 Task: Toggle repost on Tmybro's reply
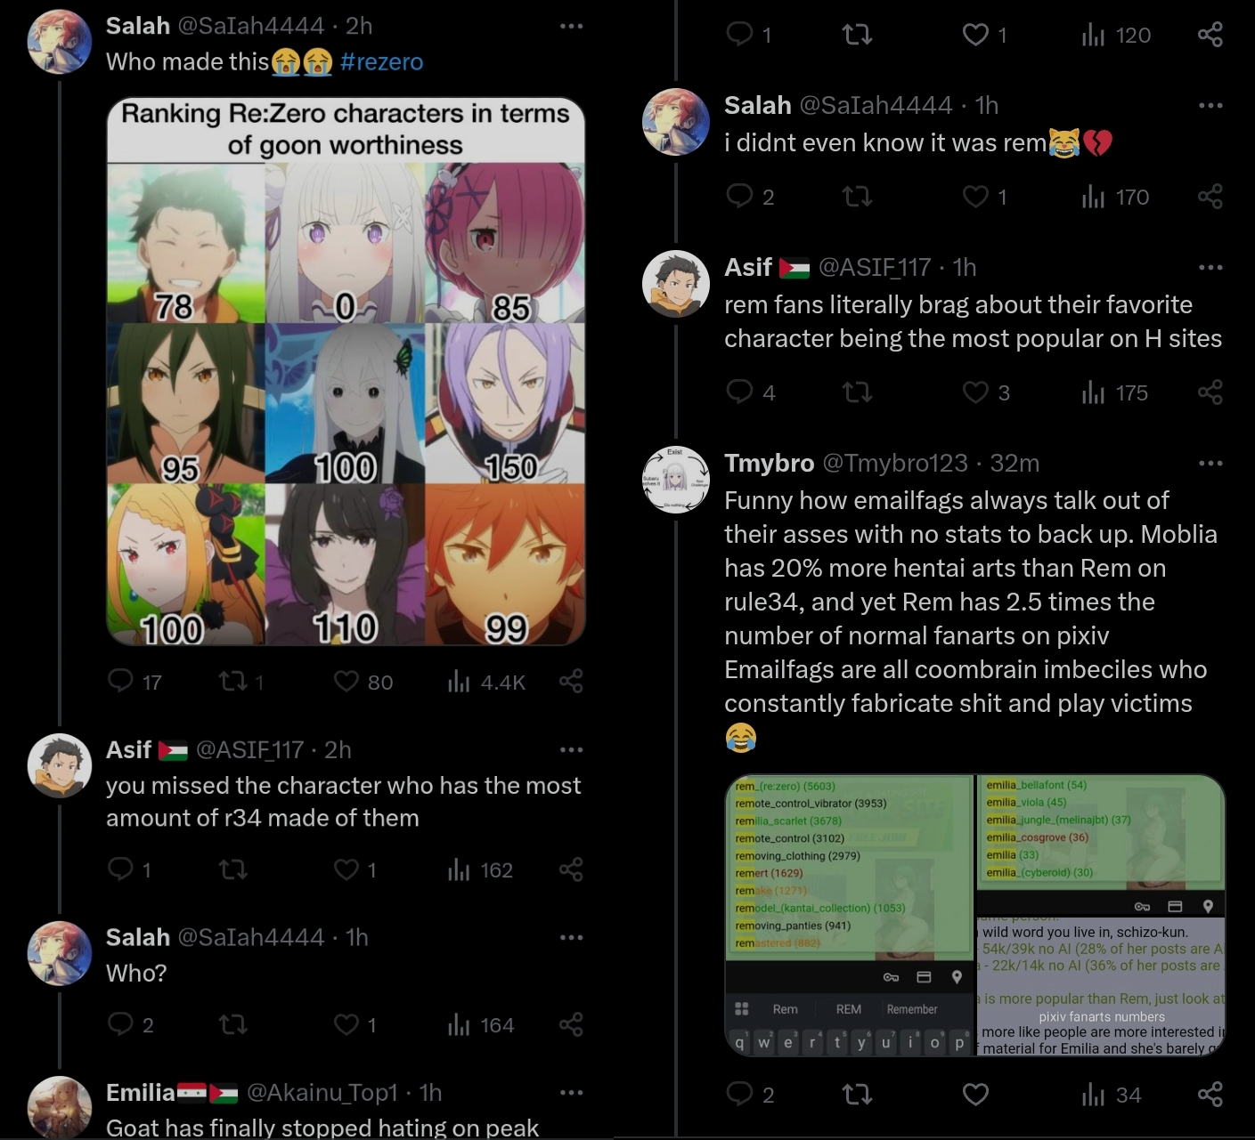pyautogui.click(x=857, y=1095)
